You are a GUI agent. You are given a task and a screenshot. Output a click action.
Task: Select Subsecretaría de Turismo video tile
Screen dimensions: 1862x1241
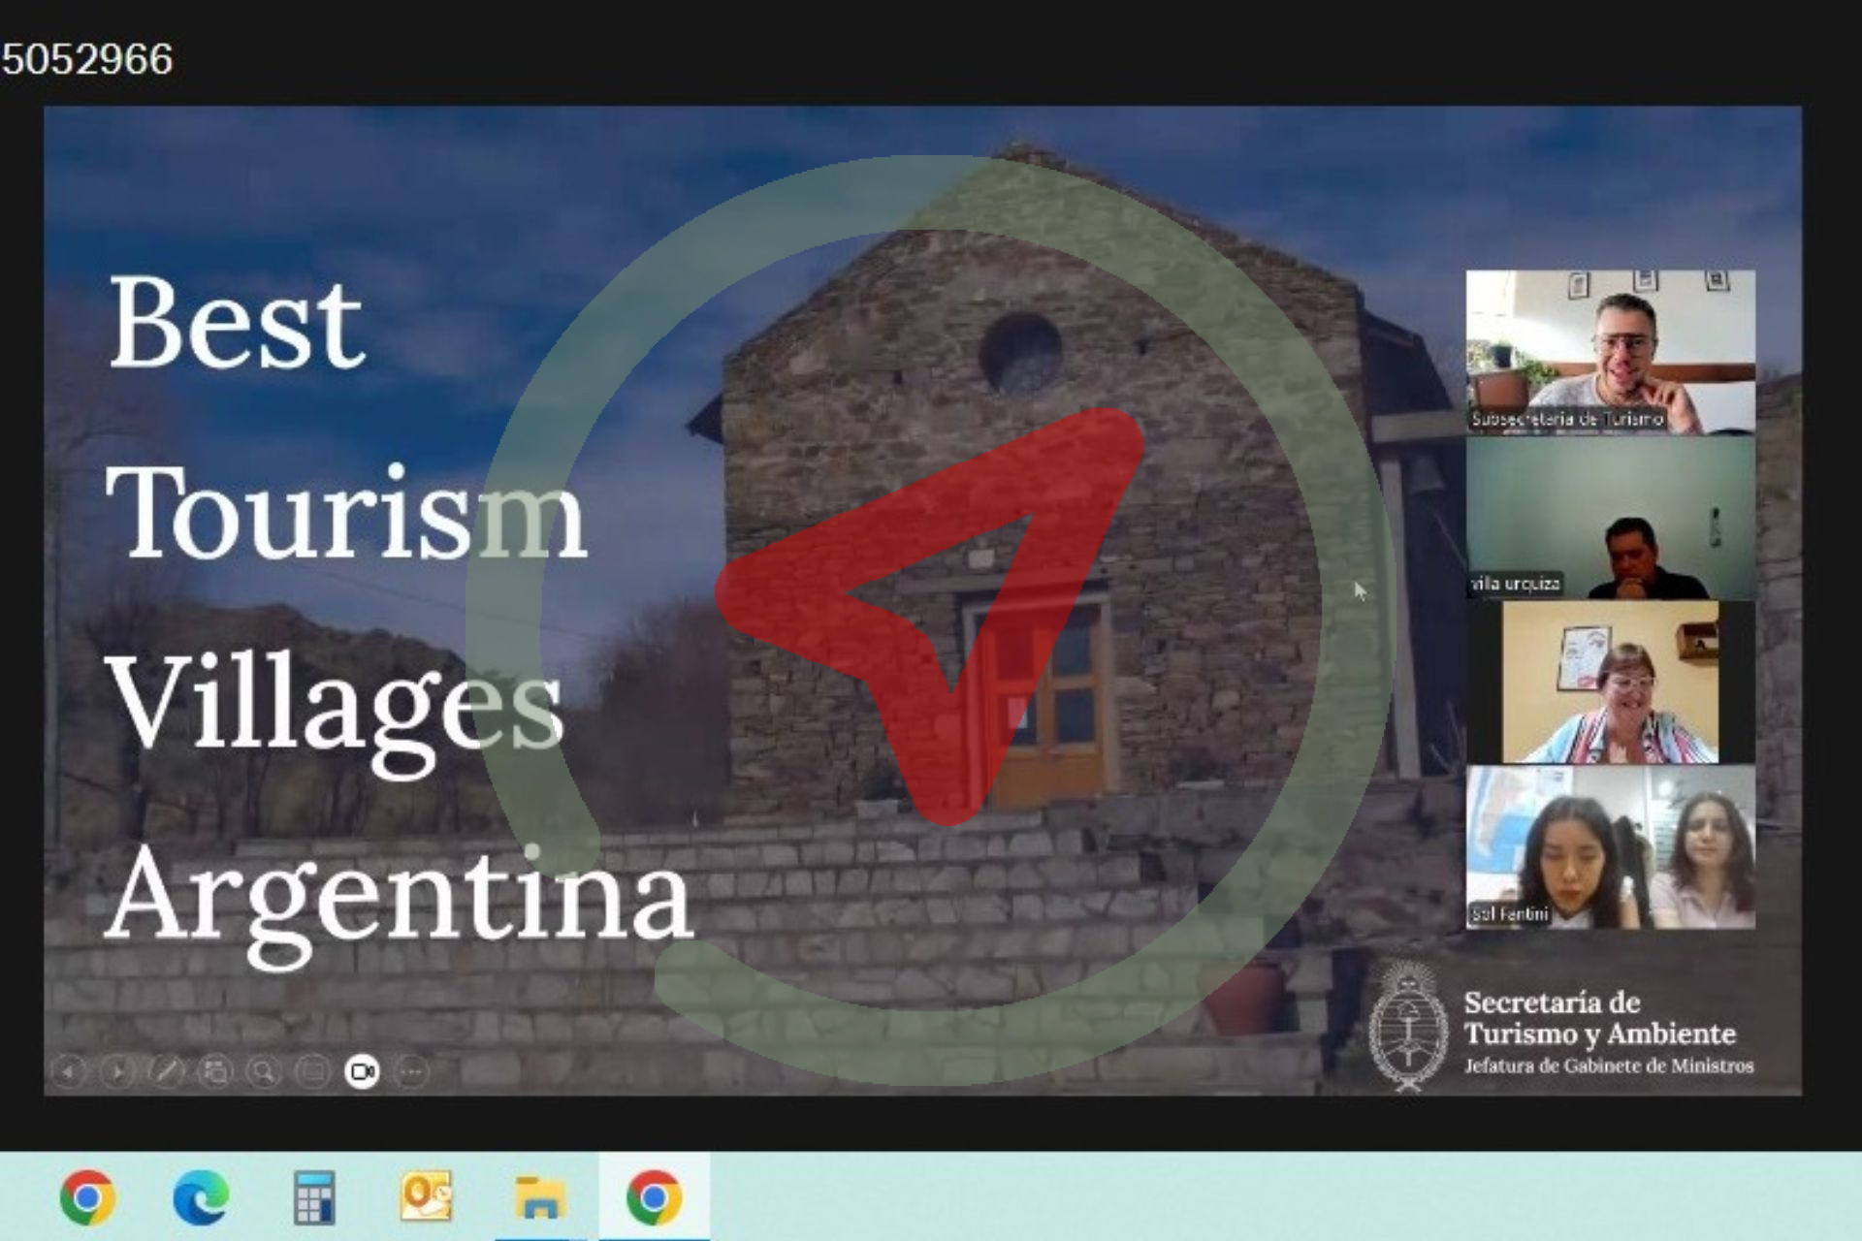point(1610,351)
